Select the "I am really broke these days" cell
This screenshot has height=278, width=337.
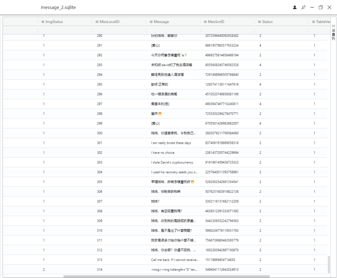(x=171, y=143)
